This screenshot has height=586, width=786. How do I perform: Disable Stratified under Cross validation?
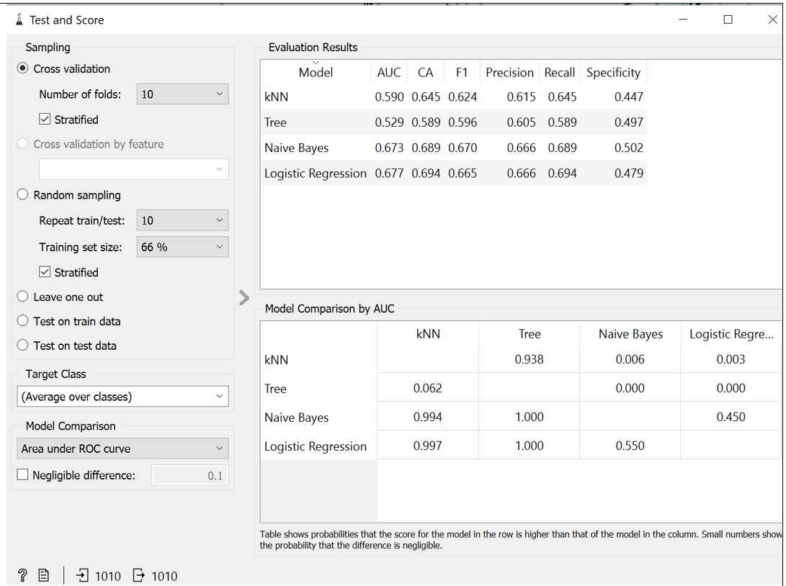pyautogui.click(x=45, y=119)
